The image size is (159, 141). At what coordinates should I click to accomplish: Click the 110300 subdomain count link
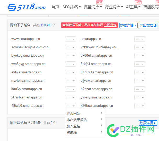coord(46,25)
